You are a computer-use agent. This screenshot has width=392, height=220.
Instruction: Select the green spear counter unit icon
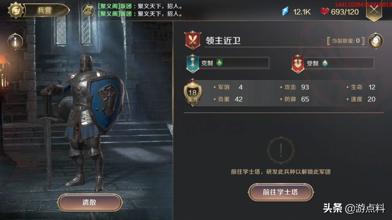[x=219, y=63]
